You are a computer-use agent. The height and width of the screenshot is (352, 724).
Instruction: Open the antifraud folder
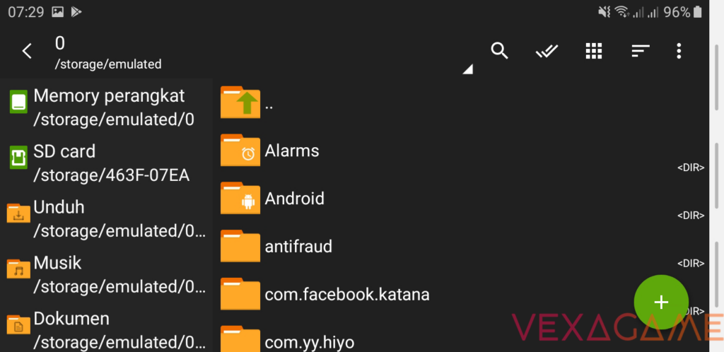pos(298,247)
